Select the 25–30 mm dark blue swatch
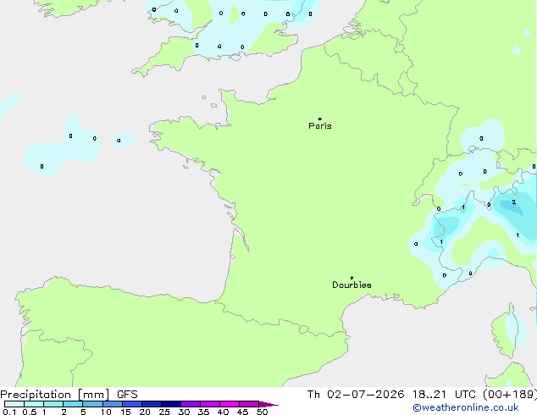Screen dimensions: 537x415 (171, 404)
